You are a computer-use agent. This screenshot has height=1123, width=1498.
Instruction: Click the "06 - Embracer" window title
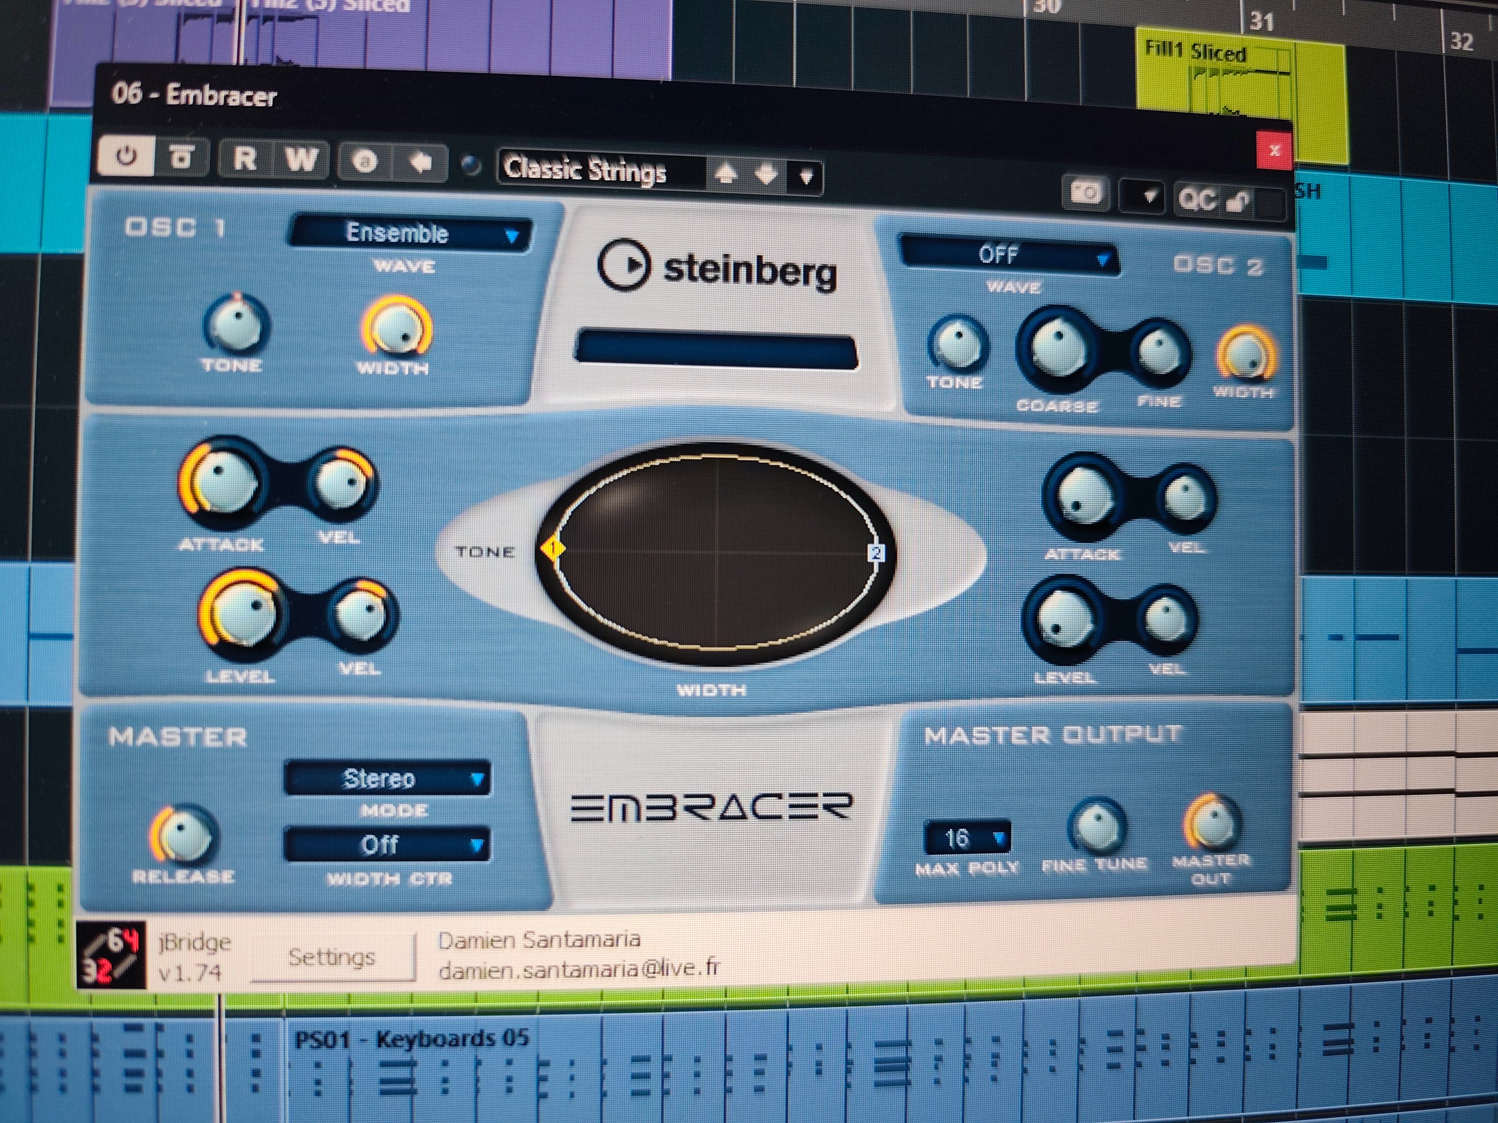194,95
